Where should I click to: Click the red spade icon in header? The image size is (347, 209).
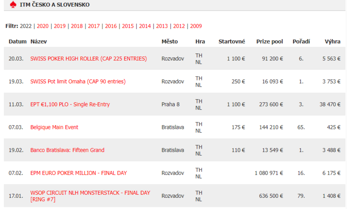pos(12,5)
